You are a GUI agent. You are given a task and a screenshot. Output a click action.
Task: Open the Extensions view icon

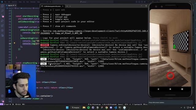coord(2,26)
